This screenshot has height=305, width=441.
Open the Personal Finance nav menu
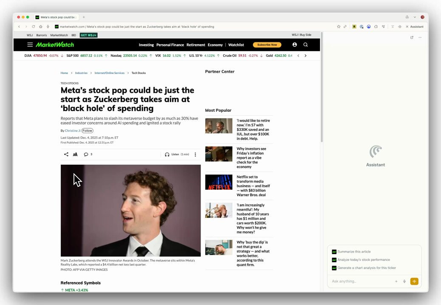point(170,45)
